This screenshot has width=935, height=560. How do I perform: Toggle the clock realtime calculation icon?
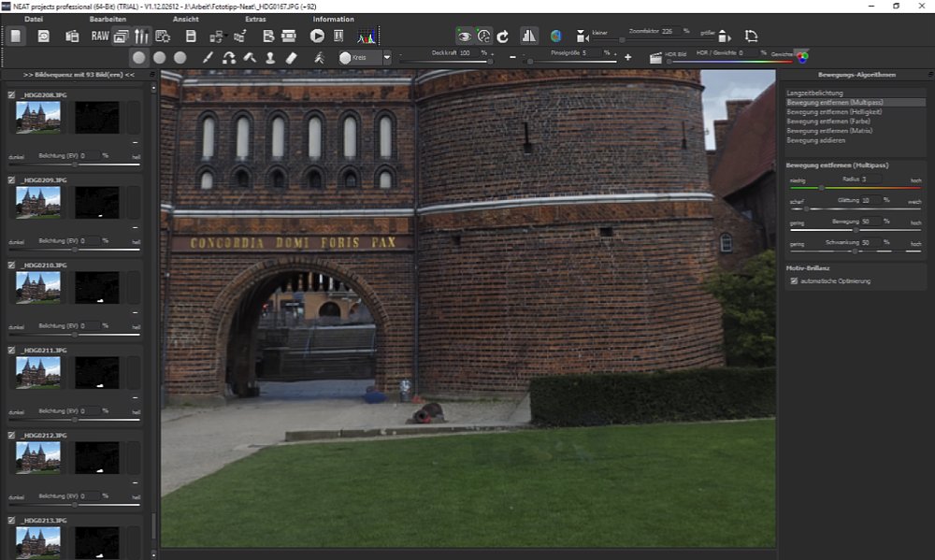point(483,36)
